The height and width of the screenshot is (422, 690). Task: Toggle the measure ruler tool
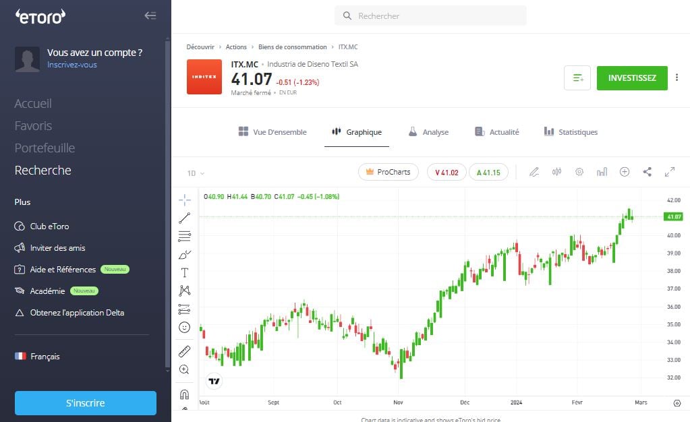tap(183, 351)
